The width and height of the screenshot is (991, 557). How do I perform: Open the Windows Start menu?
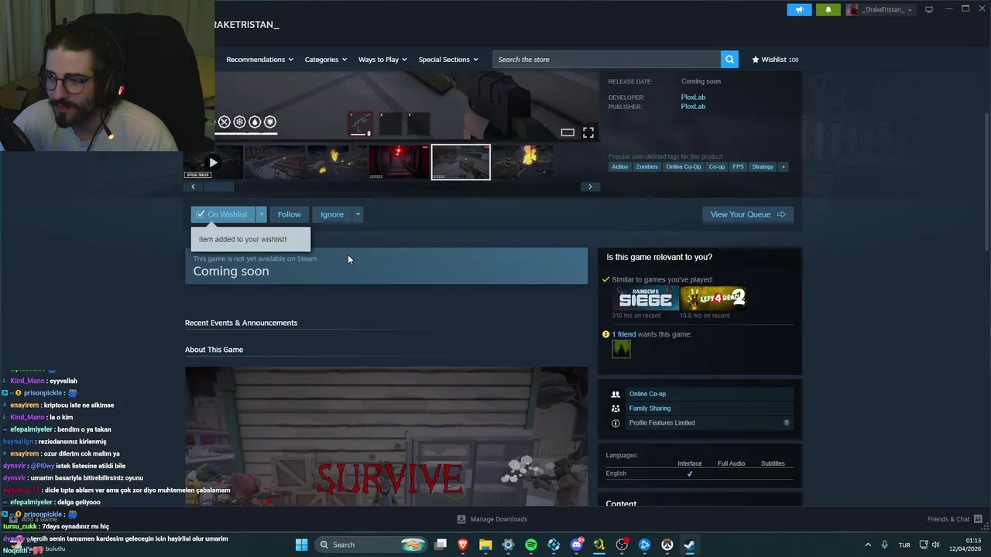tap(301, 545)
